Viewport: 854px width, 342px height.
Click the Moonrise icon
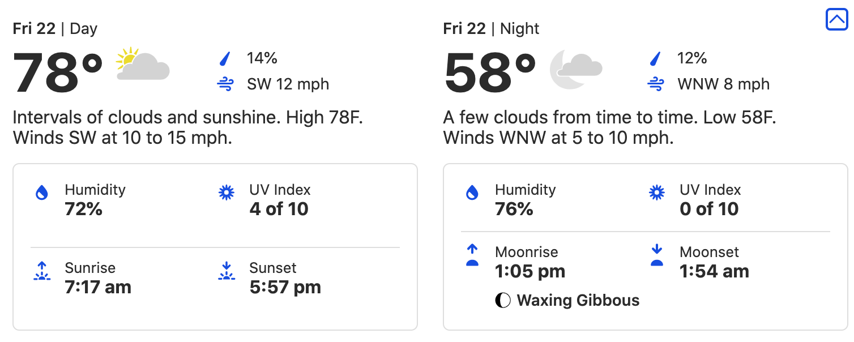coord(472,255)
